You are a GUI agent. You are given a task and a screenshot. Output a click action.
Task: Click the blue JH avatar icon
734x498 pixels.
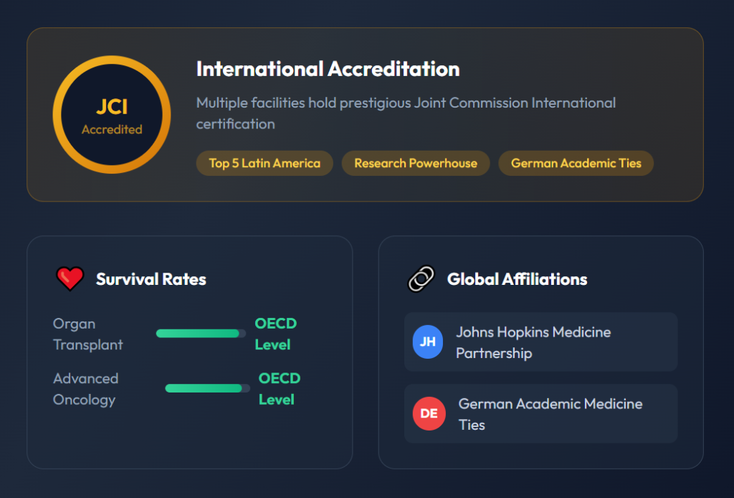pos(427,342)
